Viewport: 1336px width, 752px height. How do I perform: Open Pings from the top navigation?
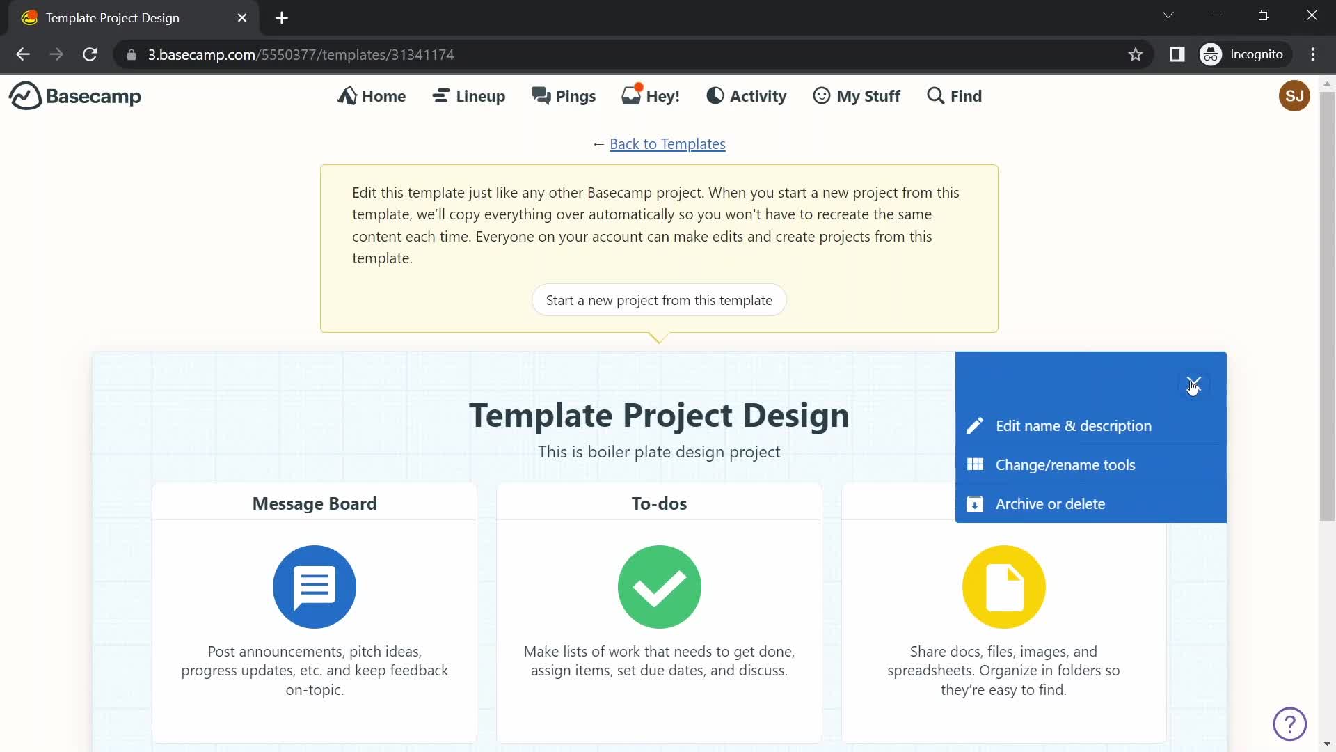point(564,96)
